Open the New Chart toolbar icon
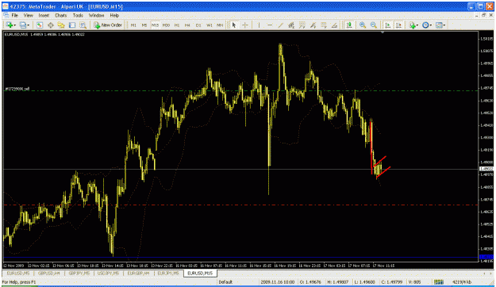 tap(10, 25)
